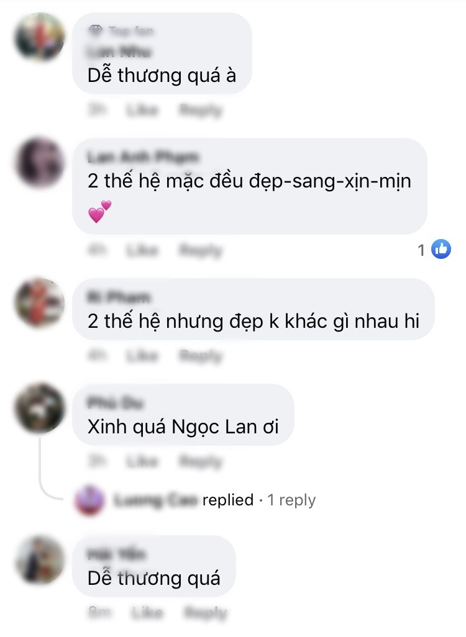Like the 'Dễ thương quá à' comment
Viewport: 466px width, 637px height.
pyautogui.click(x=142, y=110)
